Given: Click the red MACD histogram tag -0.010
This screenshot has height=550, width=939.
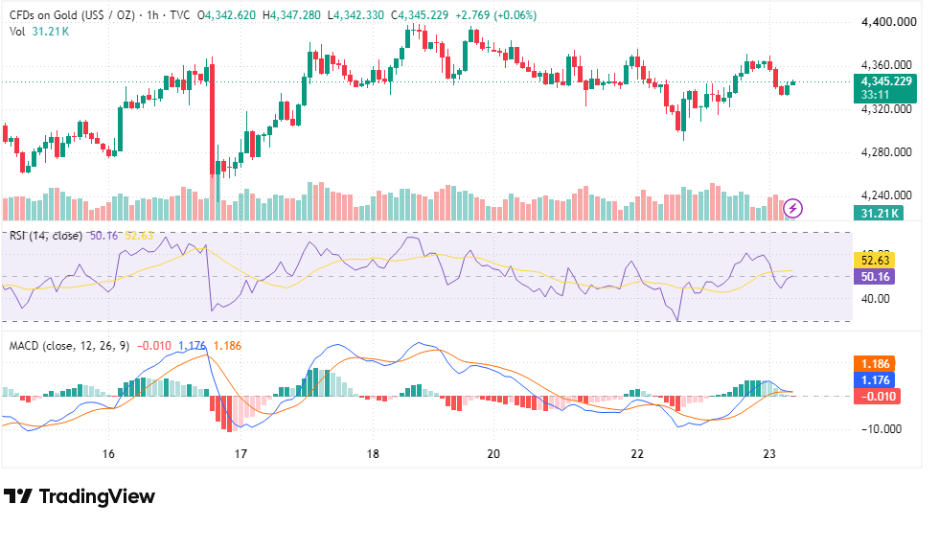Looking at the screenshot, I should point(878,396).
